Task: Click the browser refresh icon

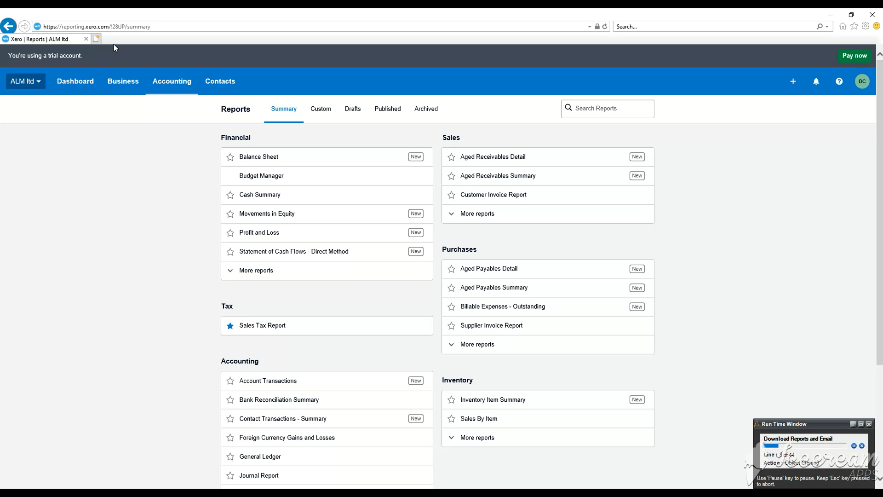Action: (605, 27)
